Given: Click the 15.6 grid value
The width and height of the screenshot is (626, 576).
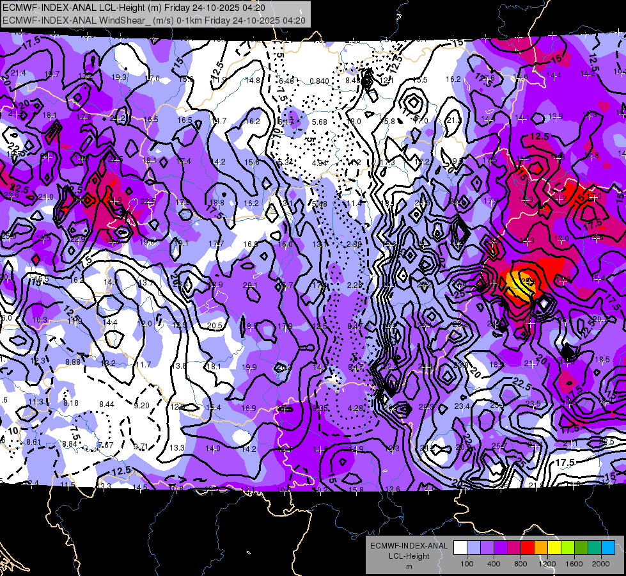Looking at the screenshot, I should 252,163.
